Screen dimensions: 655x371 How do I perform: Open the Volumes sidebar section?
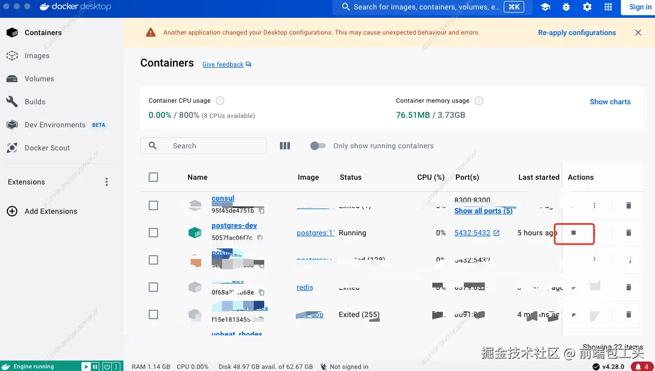[x=39, y=79]
